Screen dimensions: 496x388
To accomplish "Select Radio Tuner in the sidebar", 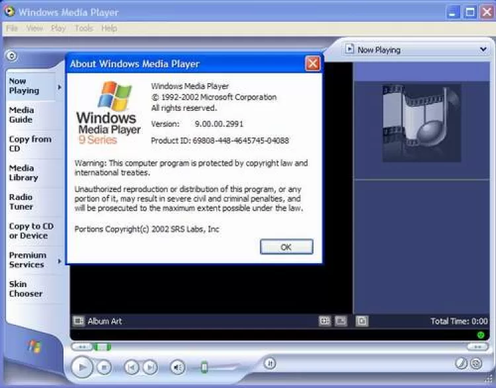I will (21, 202).
